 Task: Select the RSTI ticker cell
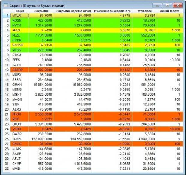(x=20, y=119)
